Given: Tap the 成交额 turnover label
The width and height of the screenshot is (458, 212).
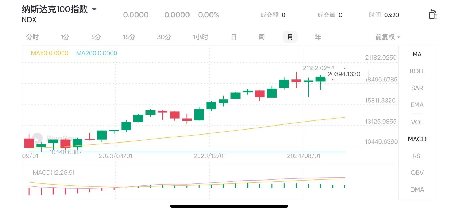Looking at the screenshot, I should (x=270, y=15).
